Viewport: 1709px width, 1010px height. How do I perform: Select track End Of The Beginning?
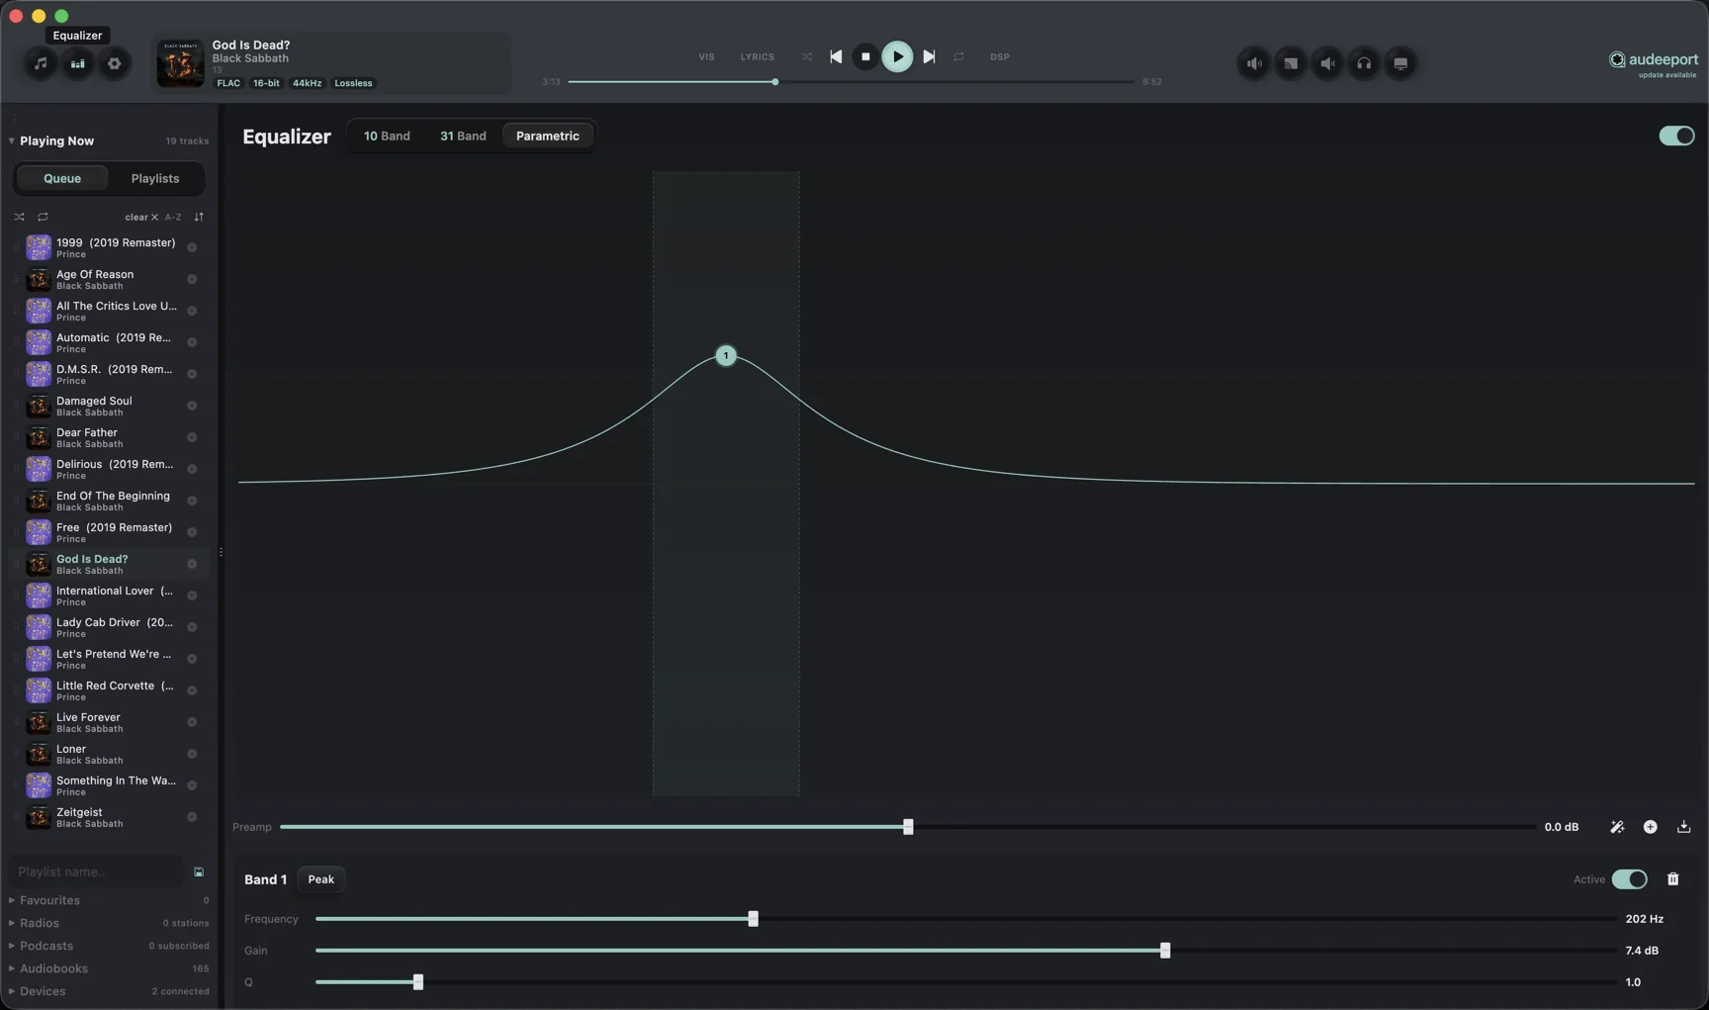(x=109, y=501)
